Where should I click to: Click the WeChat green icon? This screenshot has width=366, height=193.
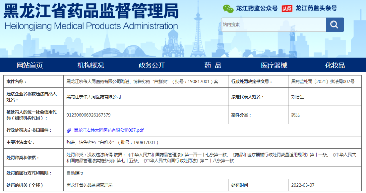(228, 9)
